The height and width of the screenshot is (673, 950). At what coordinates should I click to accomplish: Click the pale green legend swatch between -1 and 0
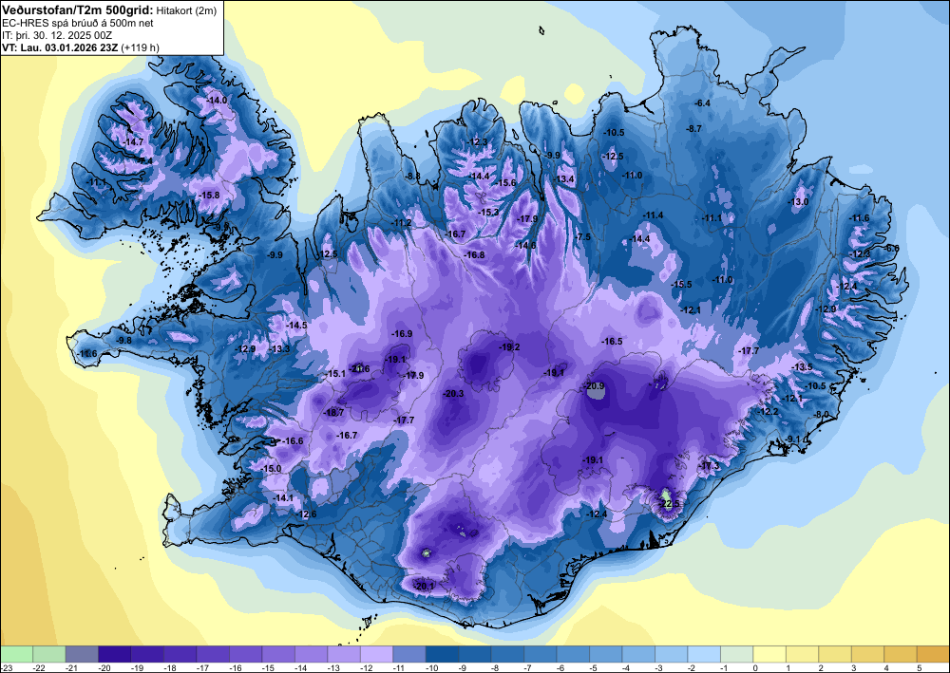[x=737, y=654]
